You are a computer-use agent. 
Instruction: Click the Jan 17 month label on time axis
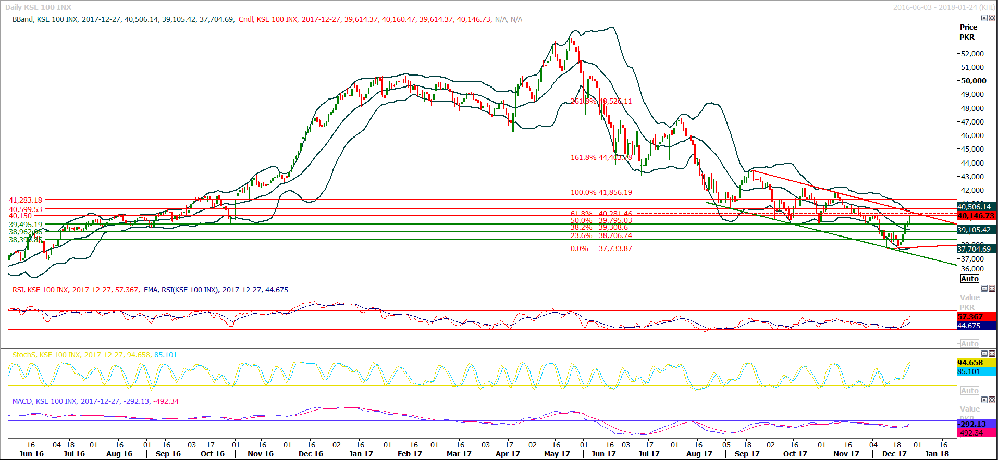pyautogui.click(x=361, y=454)
